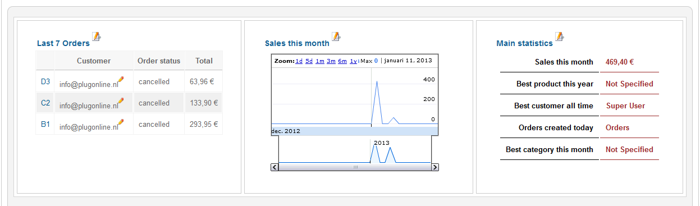The width and height of the screenshot is (700, 206).
Task: Open order D3
Action: [45, 81]
